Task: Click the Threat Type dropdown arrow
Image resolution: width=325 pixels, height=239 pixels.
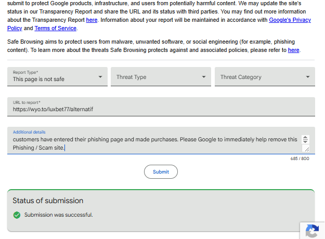Action: [x=204, y=77]
